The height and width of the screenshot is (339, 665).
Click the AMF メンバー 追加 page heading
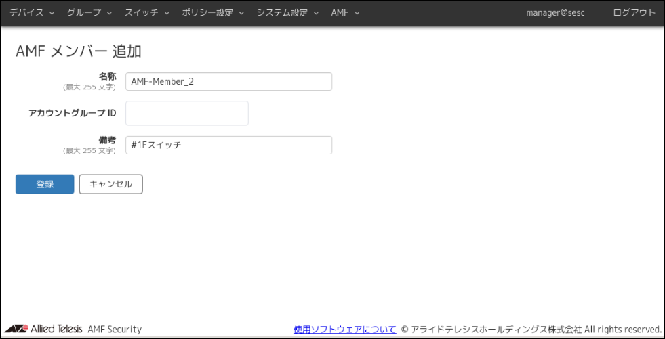coord(78,51)
